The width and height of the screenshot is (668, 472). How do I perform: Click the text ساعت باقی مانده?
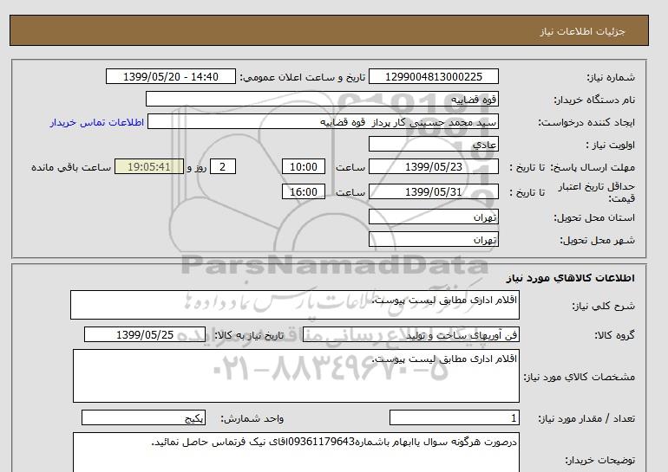(71, 167)
